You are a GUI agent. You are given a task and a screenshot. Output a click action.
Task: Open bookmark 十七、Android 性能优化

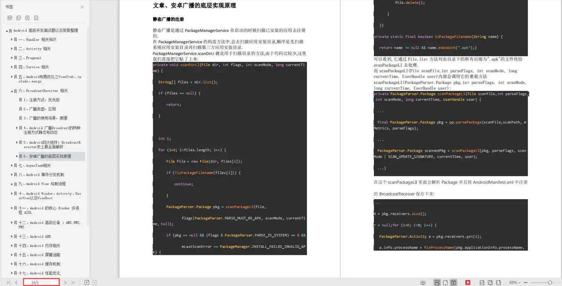[x=39, y=273]
